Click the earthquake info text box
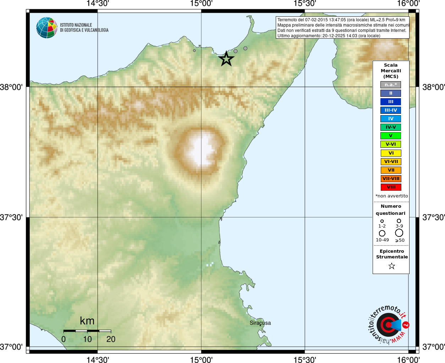This screenshot has width=445, height=363. point(342,28)
